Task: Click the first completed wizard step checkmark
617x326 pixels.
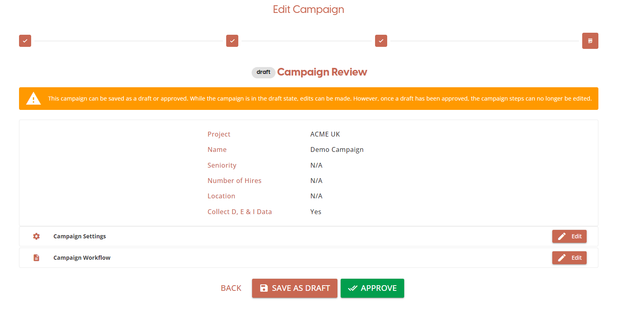Action: point(25,41)
